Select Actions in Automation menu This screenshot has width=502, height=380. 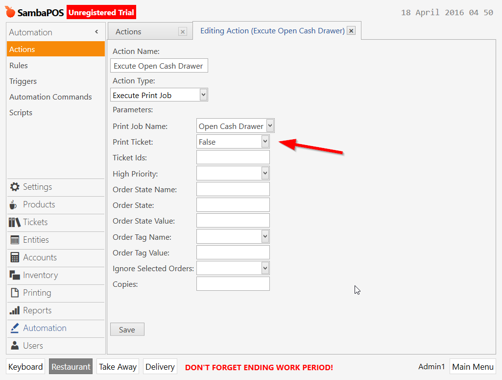[x=56, y=49]
